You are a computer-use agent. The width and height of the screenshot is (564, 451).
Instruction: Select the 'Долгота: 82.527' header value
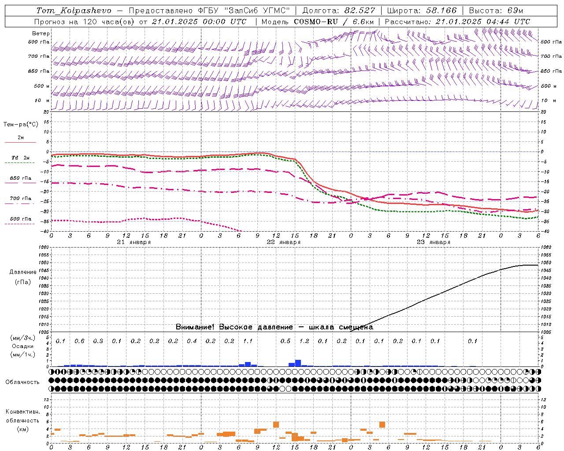coord(339,11)
